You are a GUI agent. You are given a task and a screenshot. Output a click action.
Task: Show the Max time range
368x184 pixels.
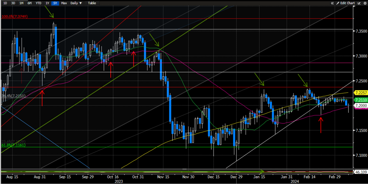coord(63,3)
